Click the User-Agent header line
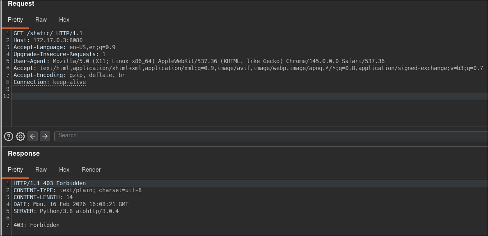The width and height of the screenshot is (488, 236). click(199, 61)
